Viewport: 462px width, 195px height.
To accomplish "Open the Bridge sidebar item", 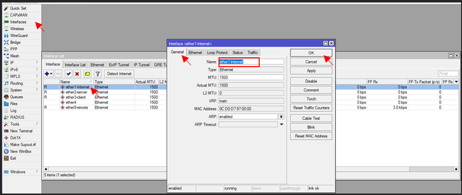I will tap(15, 43).
